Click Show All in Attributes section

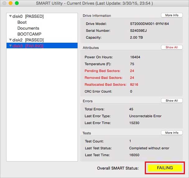point(172,47)
